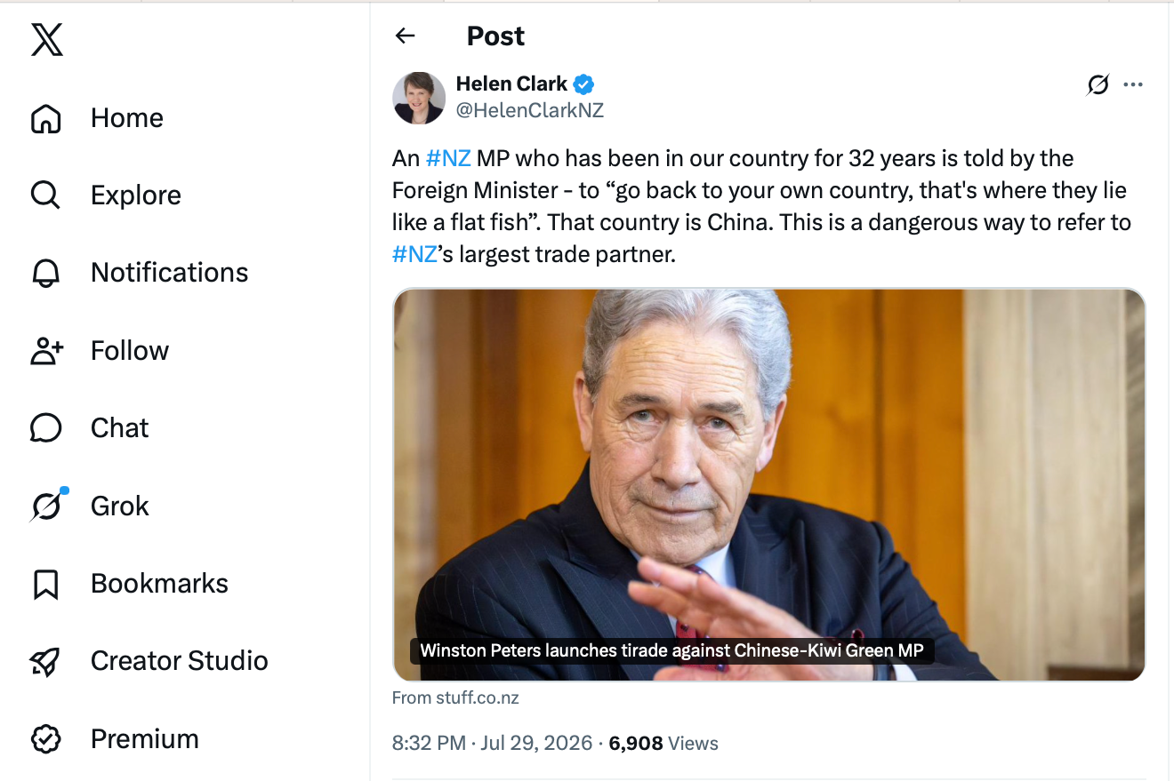Open the Winston Peters article image card
This screenshot has height=781, width=1174.
pos(769,484)
